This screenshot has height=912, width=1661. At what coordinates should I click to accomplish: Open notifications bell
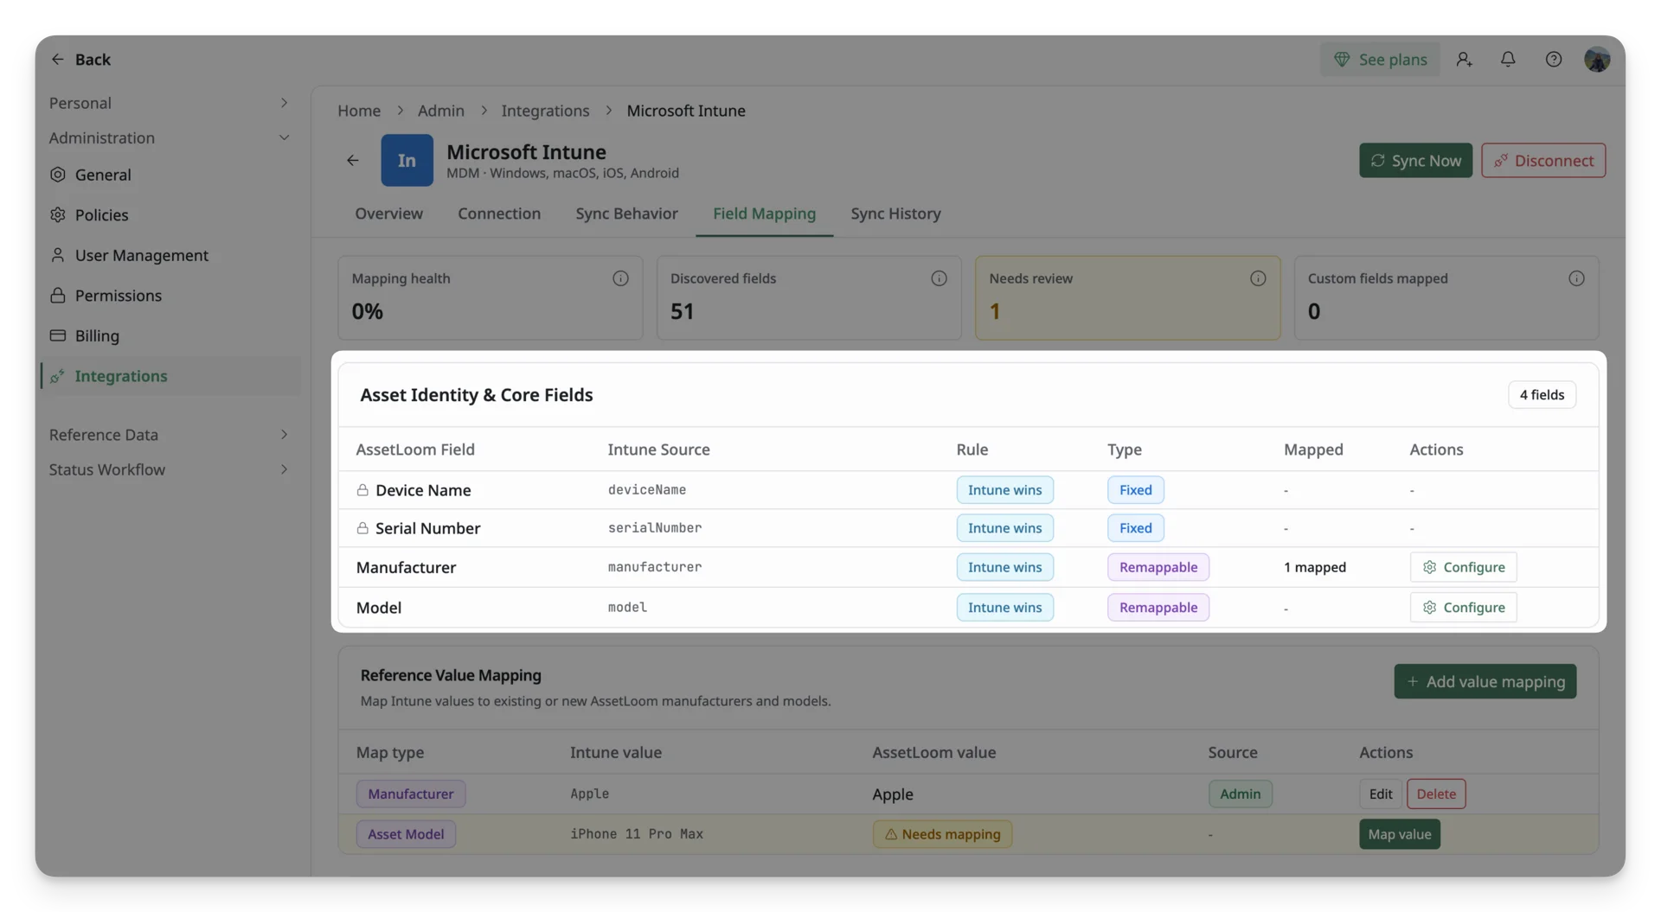(x=1508, y=60)
